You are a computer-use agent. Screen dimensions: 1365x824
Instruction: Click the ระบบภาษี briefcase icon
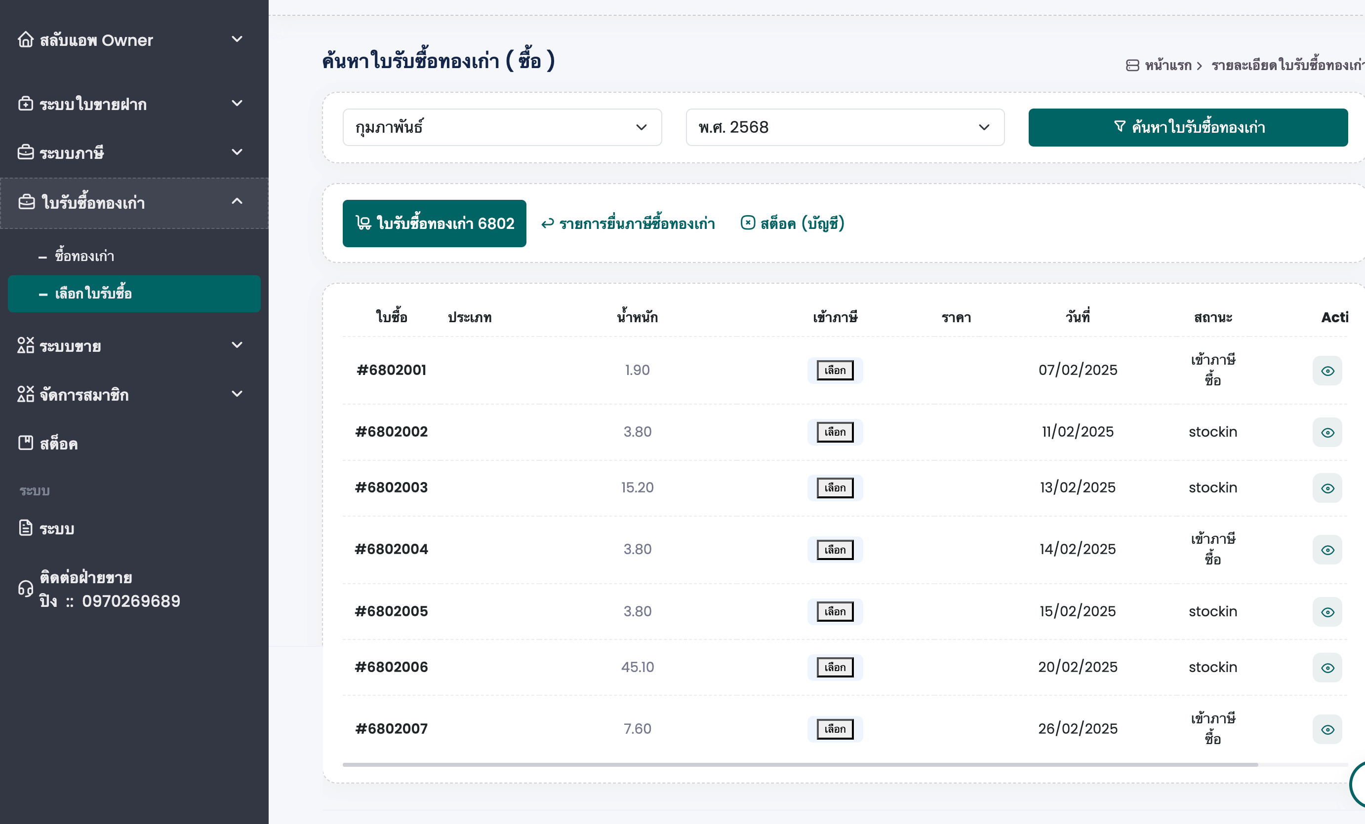[x=26, y=152]
